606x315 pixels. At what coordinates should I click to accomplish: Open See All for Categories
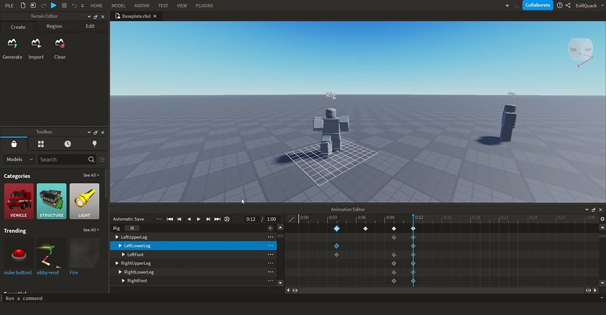click(x=91, y=175)
